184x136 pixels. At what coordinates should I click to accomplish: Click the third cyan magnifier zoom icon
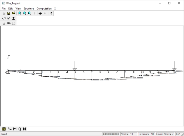(29, 13)
